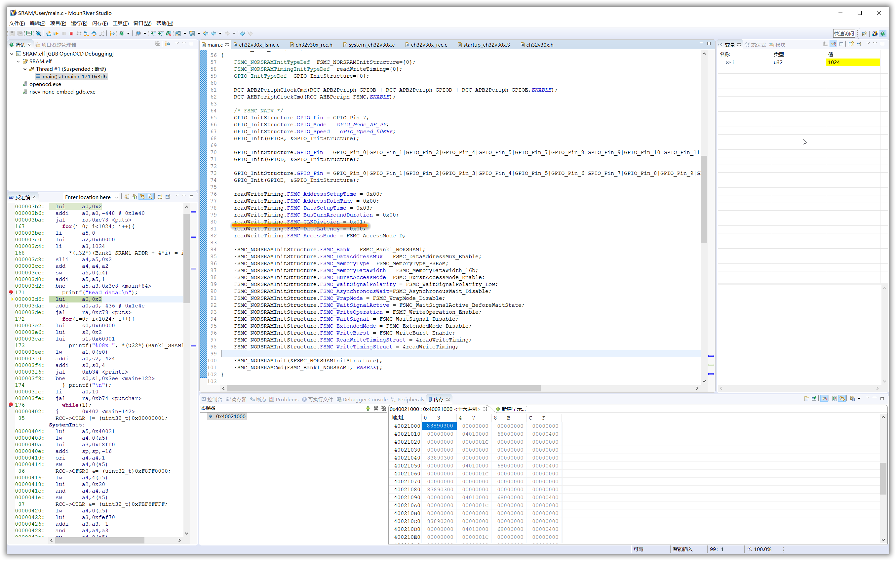This screenshot has width=896, height=561.
Task: Click the Back navigation arrow in toolbar
Action: (x=214, y=33)
